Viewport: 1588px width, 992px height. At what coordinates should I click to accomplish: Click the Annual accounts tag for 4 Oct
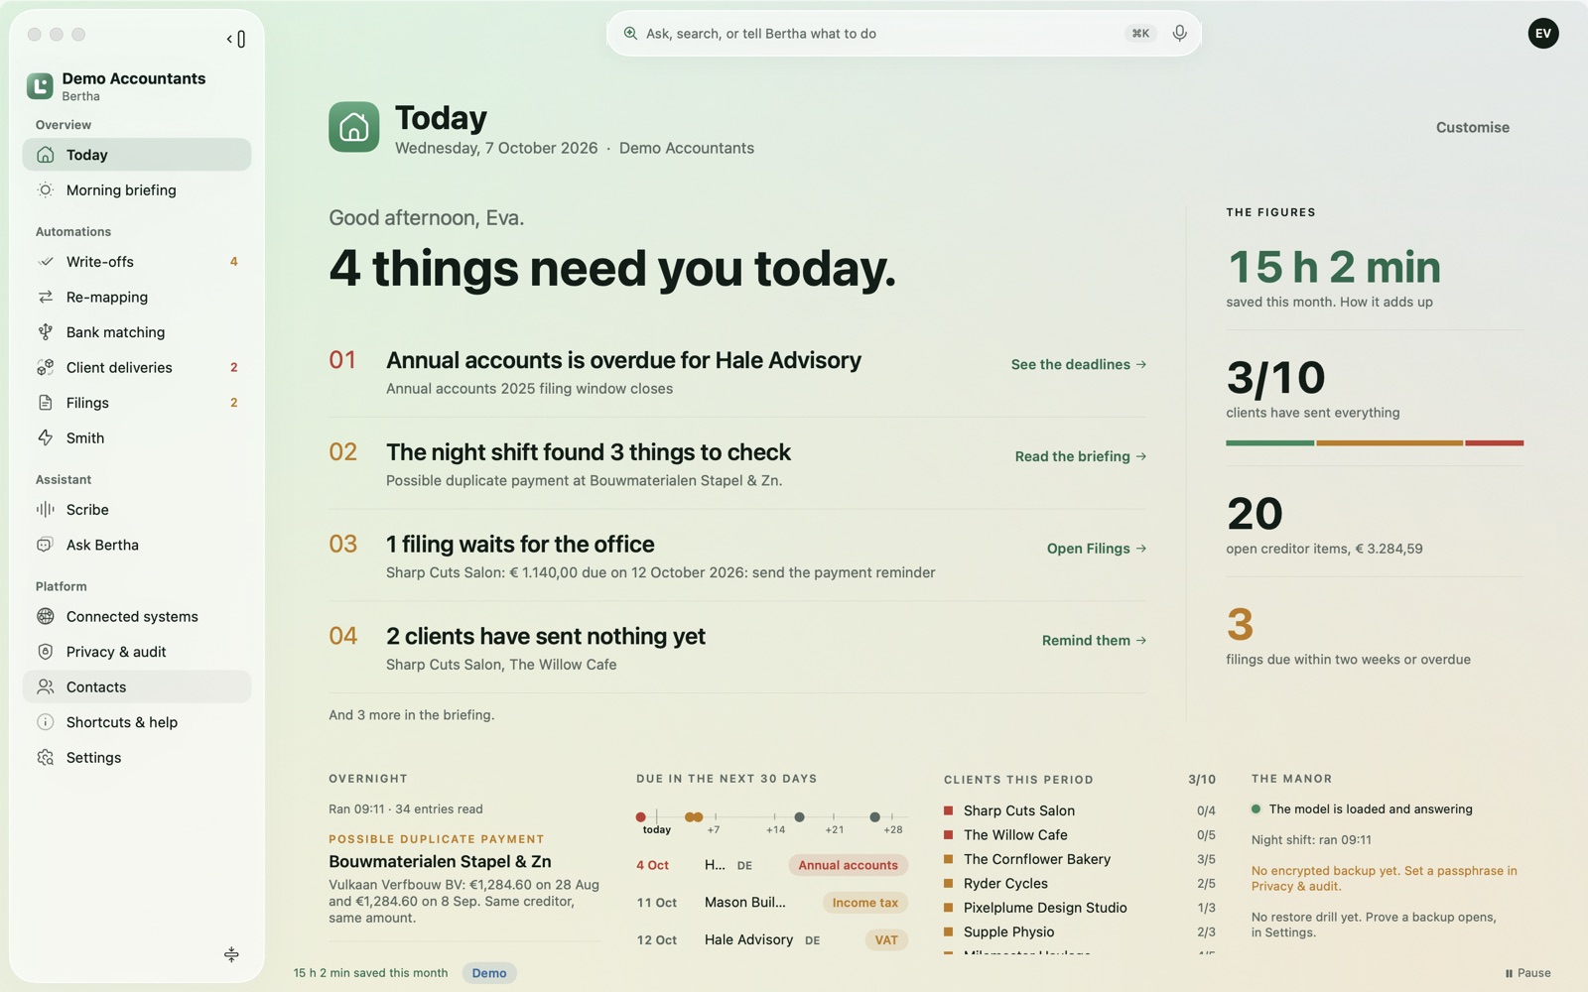click(848, 865)
